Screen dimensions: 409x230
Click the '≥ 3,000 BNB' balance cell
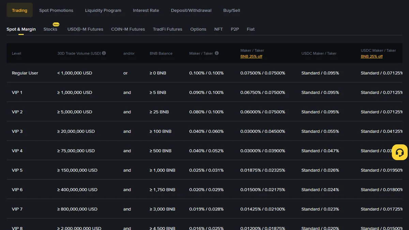pos(163,209)
